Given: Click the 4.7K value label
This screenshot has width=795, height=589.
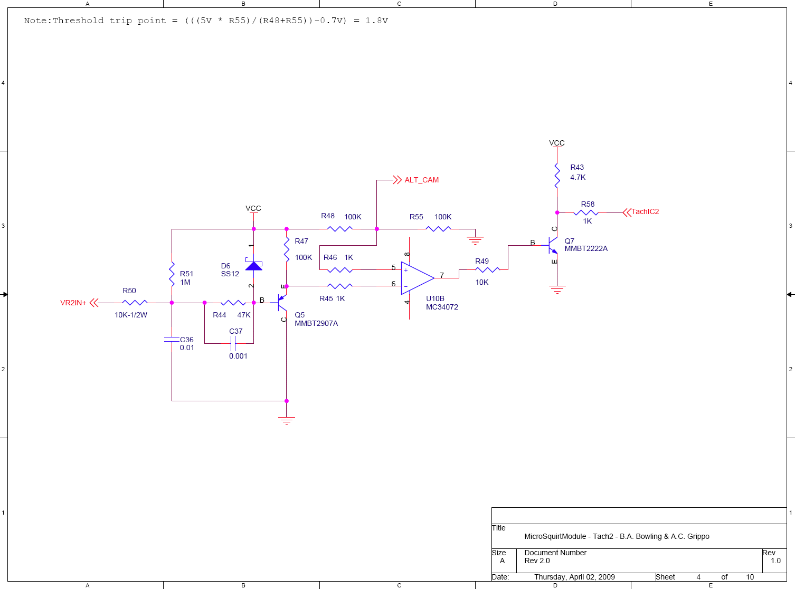Looking at the screenshot, I should [x=578, y=177].
